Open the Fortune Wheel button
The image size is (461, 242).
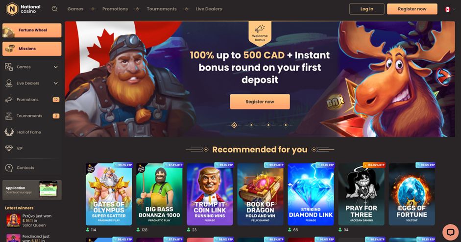click(x=32, y=30)
